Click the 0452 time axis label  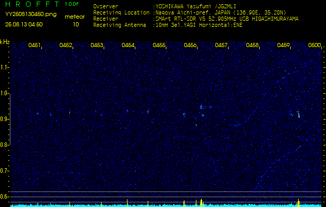point(65,45)
